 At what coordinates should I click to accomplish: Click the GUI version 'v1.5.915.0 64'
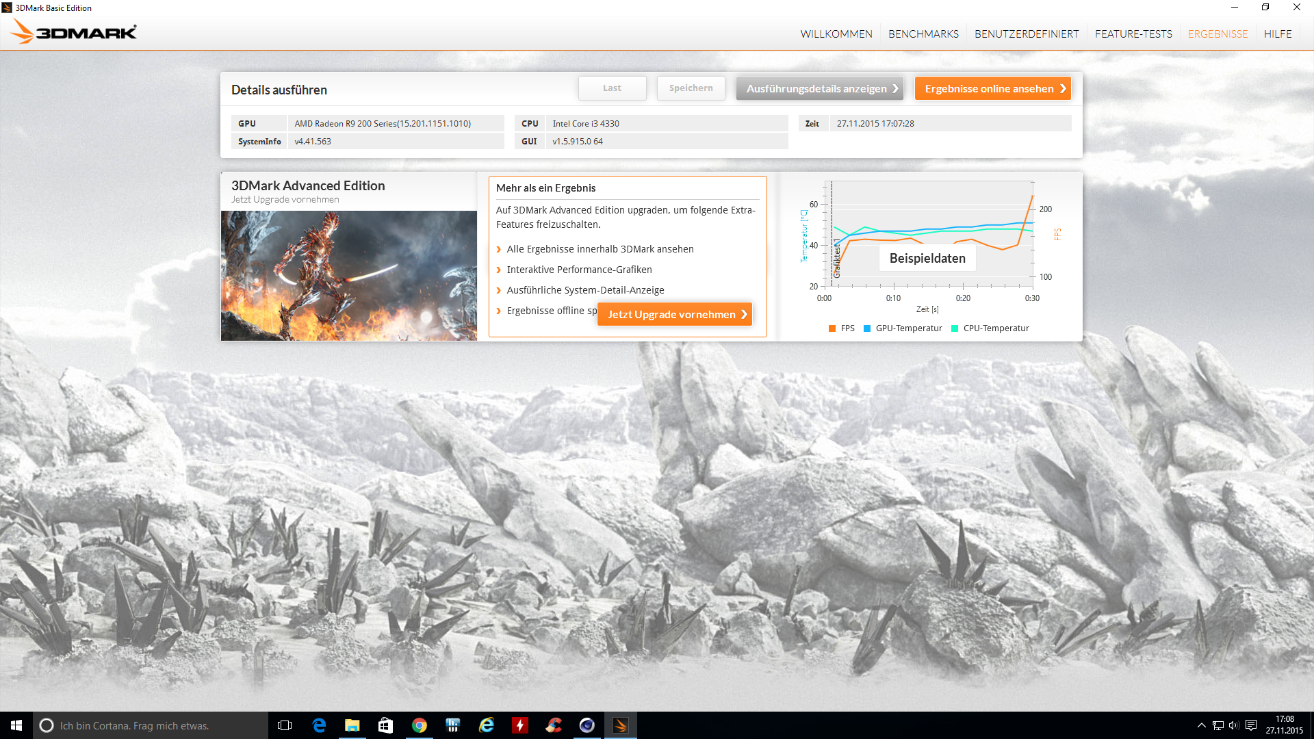[x=578, y=142]
